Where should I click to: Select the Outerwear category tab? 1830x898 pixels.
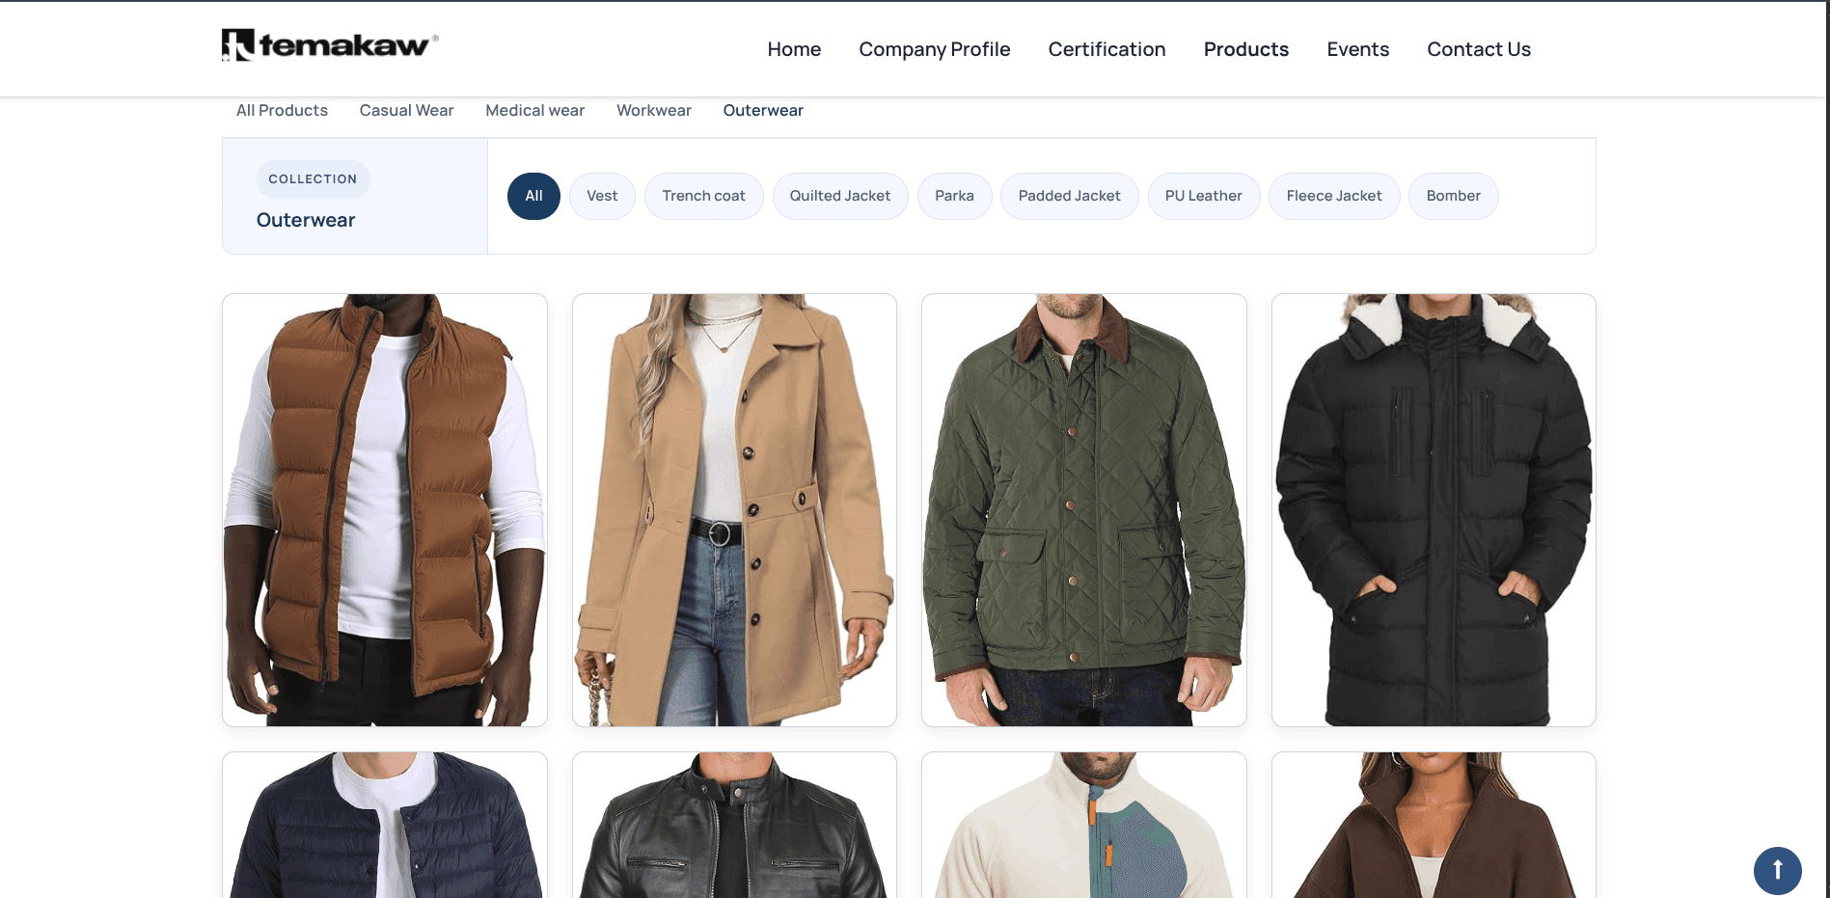point(763,110)
